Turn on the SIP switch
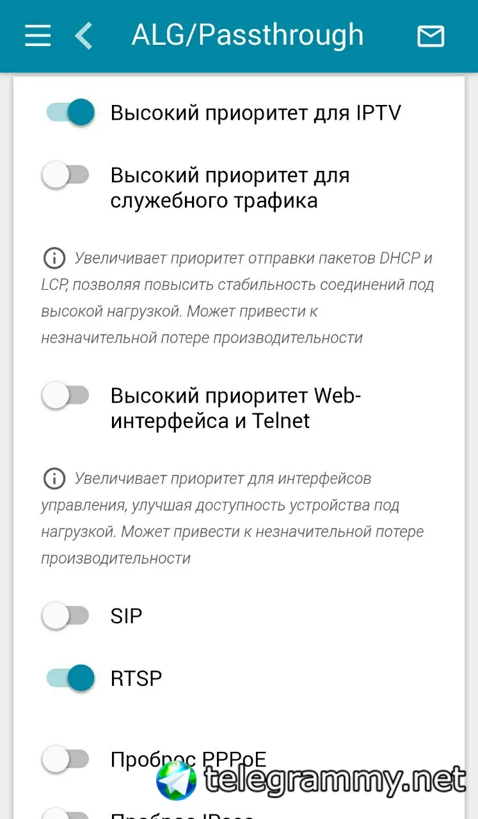Screen dimensions: 478x819 65,616
